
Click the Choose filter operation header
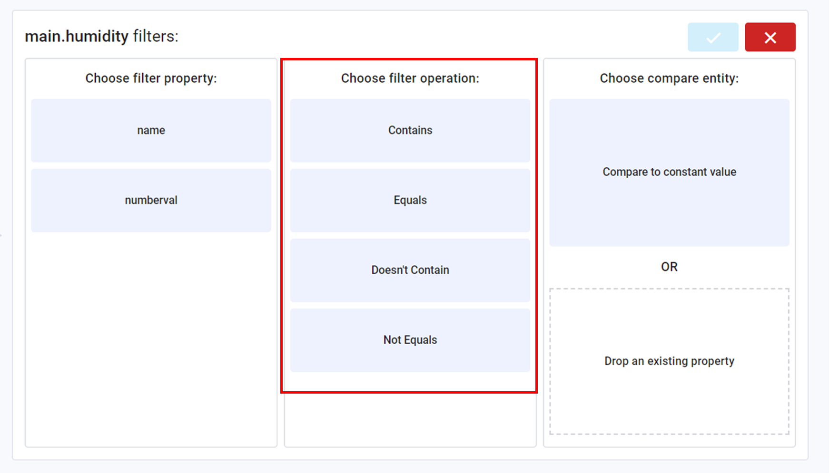[x=410, y=78]
